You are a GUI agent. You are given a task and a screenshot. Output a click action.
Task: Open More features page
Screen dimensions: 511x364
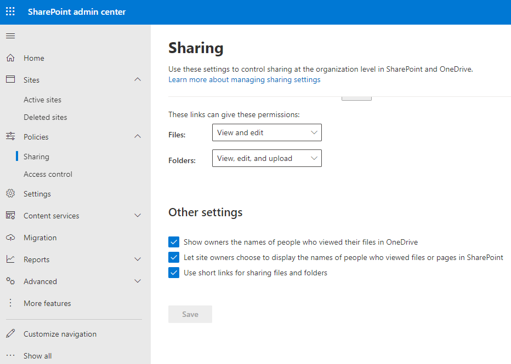[x=47, y=303]
